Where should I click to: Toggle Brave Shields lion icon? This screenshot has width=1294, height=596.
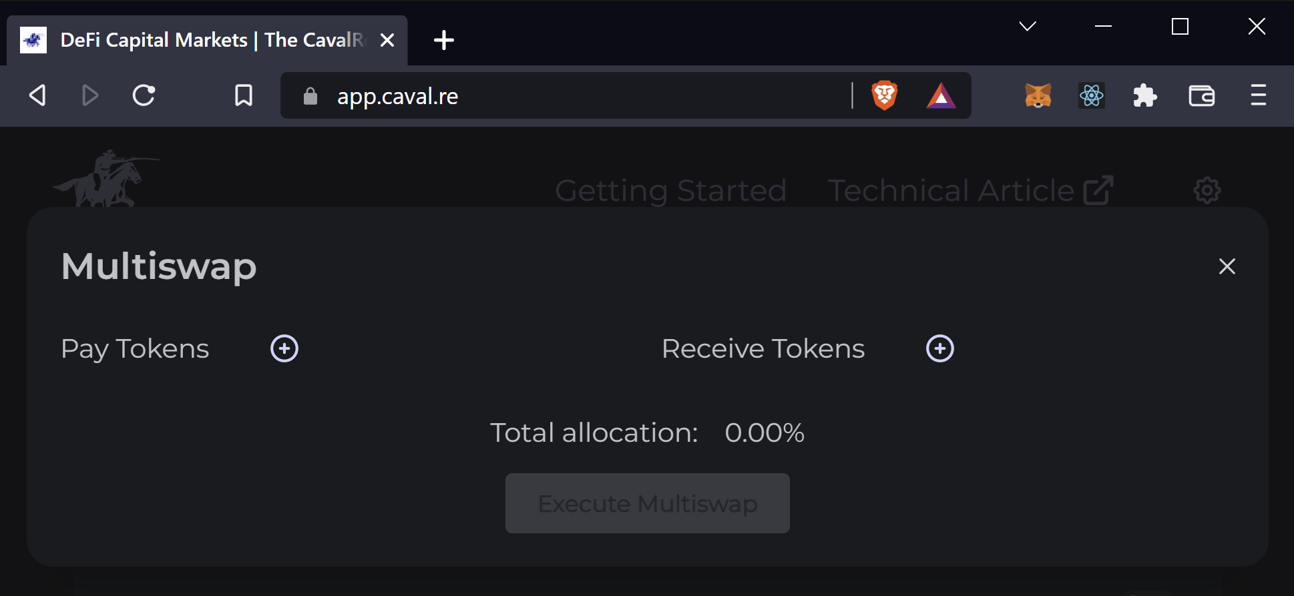(885, 95)
